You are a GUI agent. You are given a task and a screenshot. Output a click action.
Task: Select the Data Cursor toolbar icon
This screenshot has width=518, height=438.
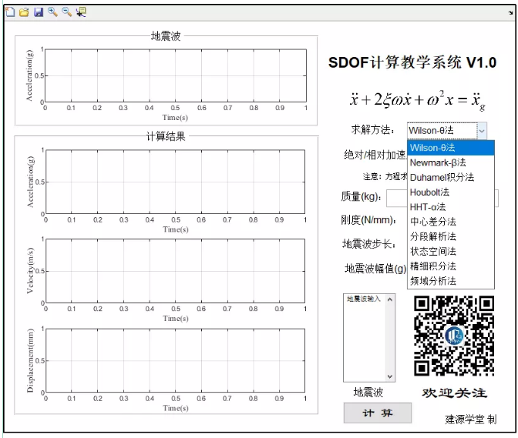point(81,12)
